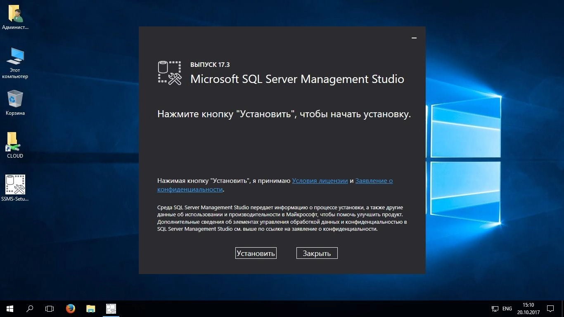This screenshot has height=317, width=564.
Task: Click the Закрыть button in the installer
Action: [317, 253]
